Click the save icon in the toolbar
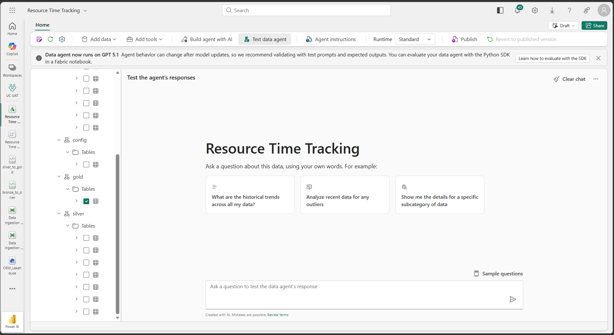The width and height of the screenshot is (614, 335). coord(39,39)
